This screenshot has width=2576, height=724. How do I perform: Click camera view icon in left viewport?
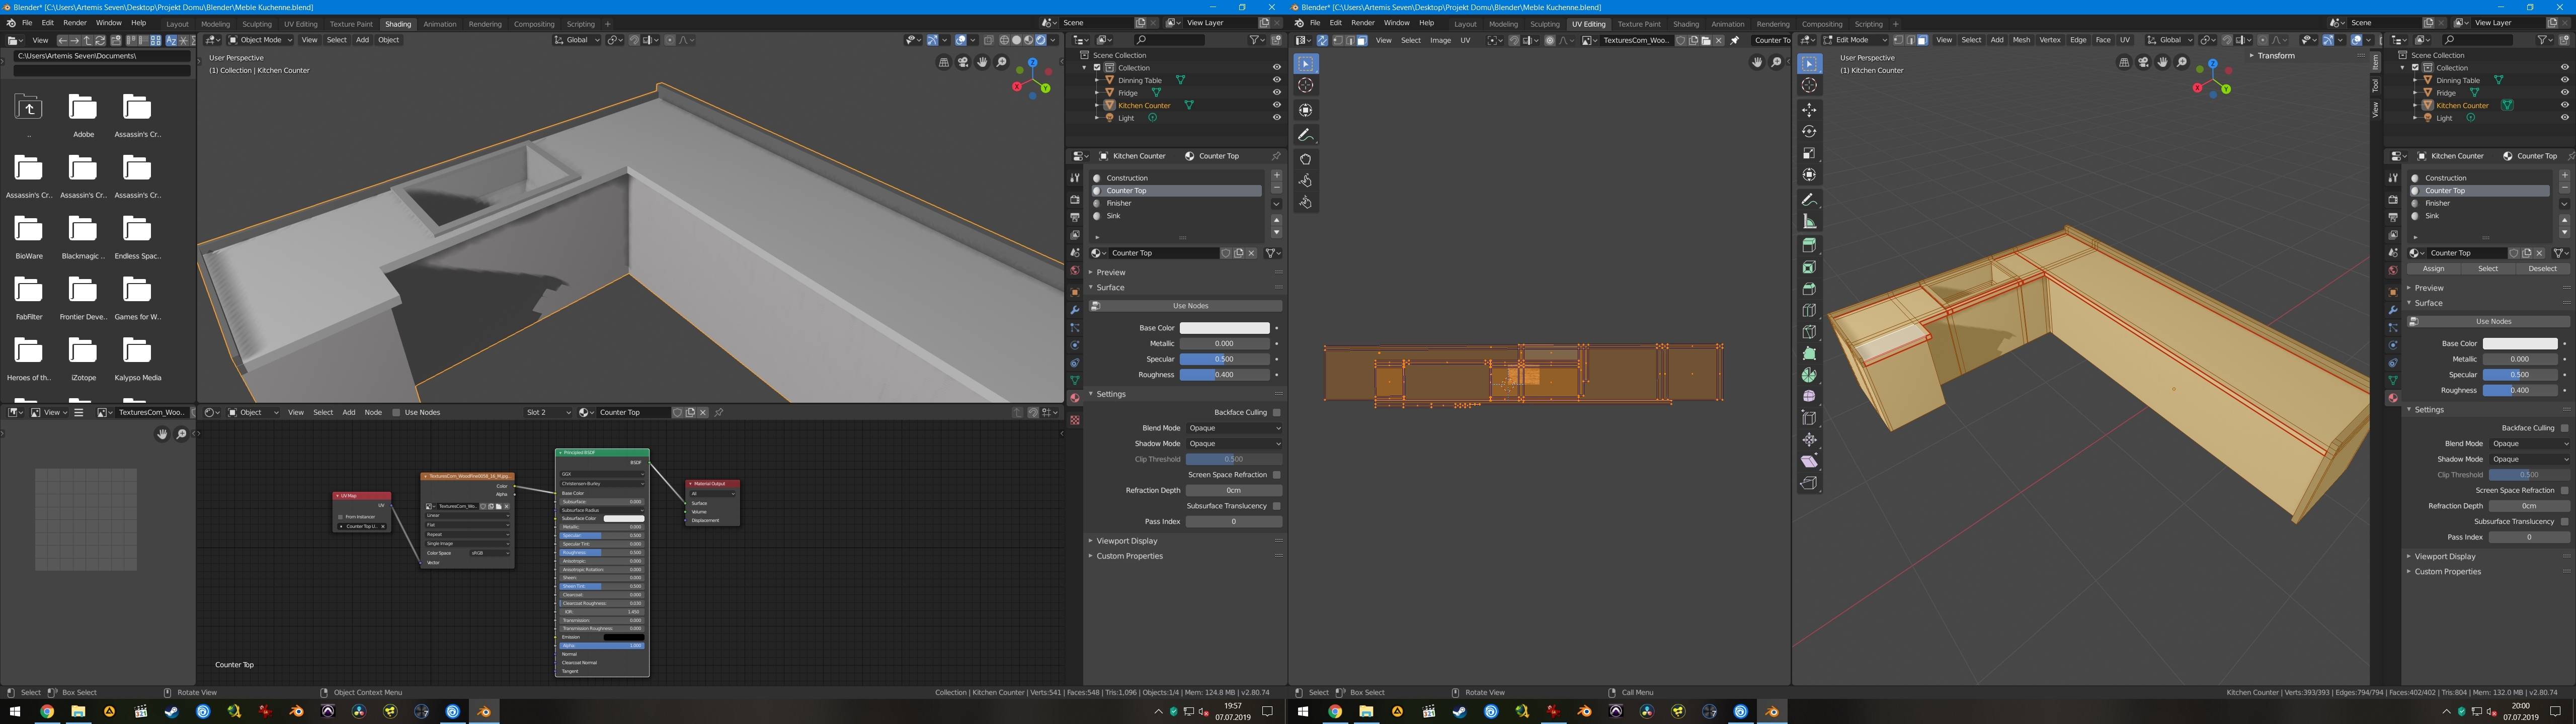point(963,62)
